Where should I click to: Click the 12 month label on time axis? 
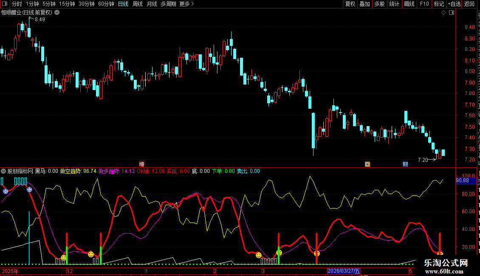70,271
